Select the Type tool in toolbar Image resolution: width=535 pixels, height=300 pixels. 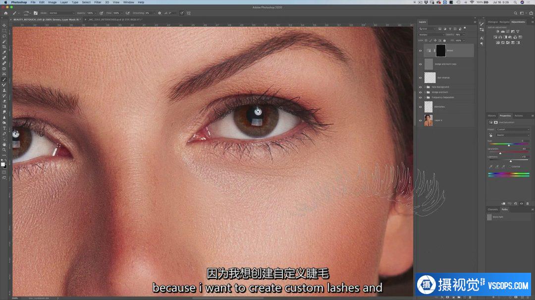(x=4, y=129)
